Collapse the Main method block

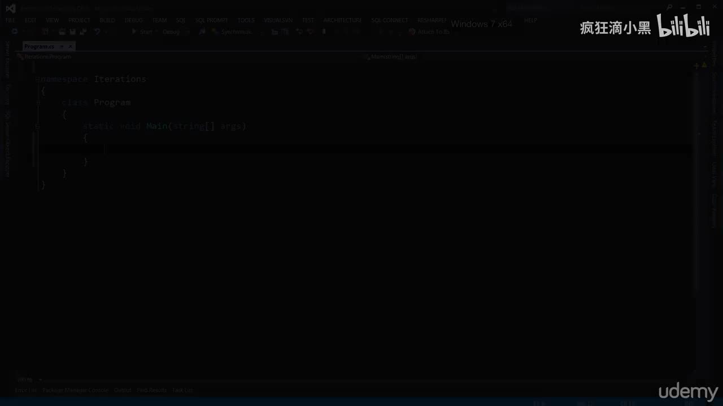point(37,126)
